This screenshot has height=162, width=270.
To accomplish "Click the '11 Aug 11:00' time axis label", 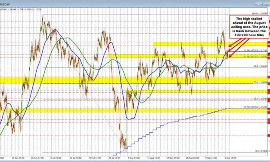I will [x=154, y=158].
